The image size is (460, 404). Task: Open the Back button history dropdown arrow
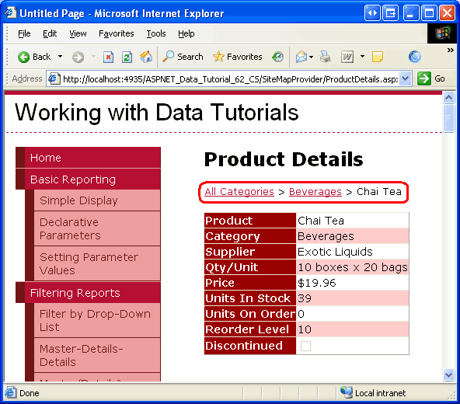click(60, 56)
